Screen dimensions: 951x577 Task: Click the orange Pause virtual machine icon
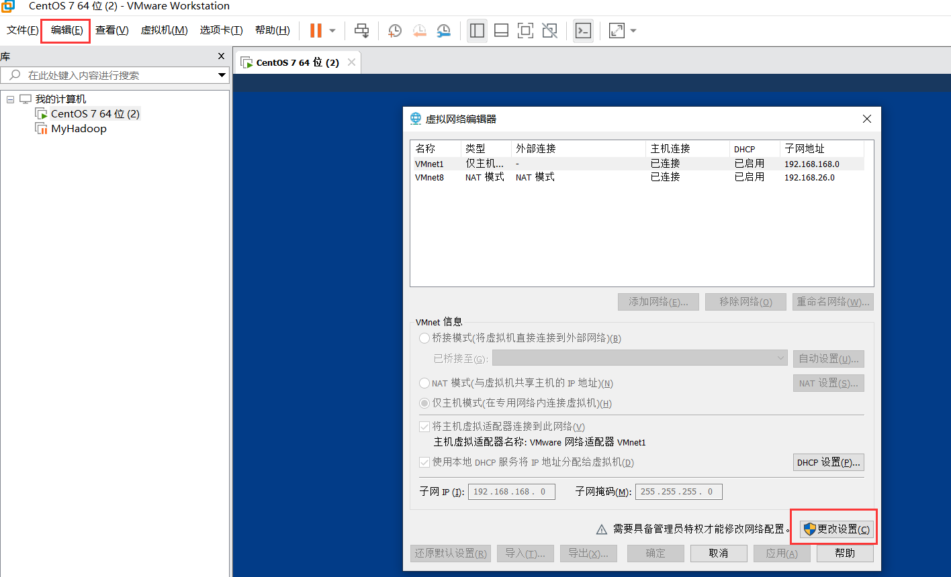316,31
